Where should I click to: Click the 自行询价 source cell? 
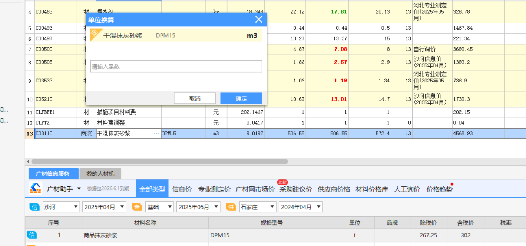point(432,49)
